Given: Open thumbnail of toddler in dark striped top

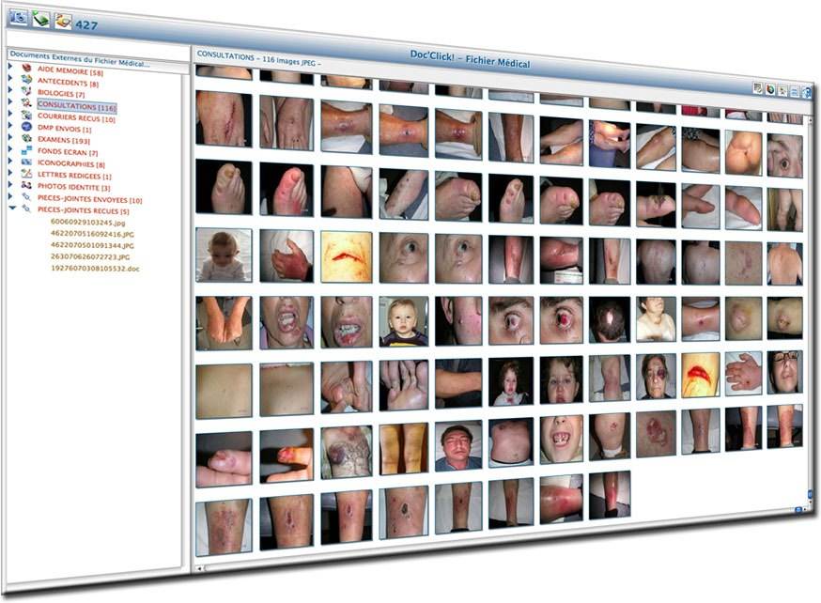Looking at the screenshot, I should click(x=404, y=322).
